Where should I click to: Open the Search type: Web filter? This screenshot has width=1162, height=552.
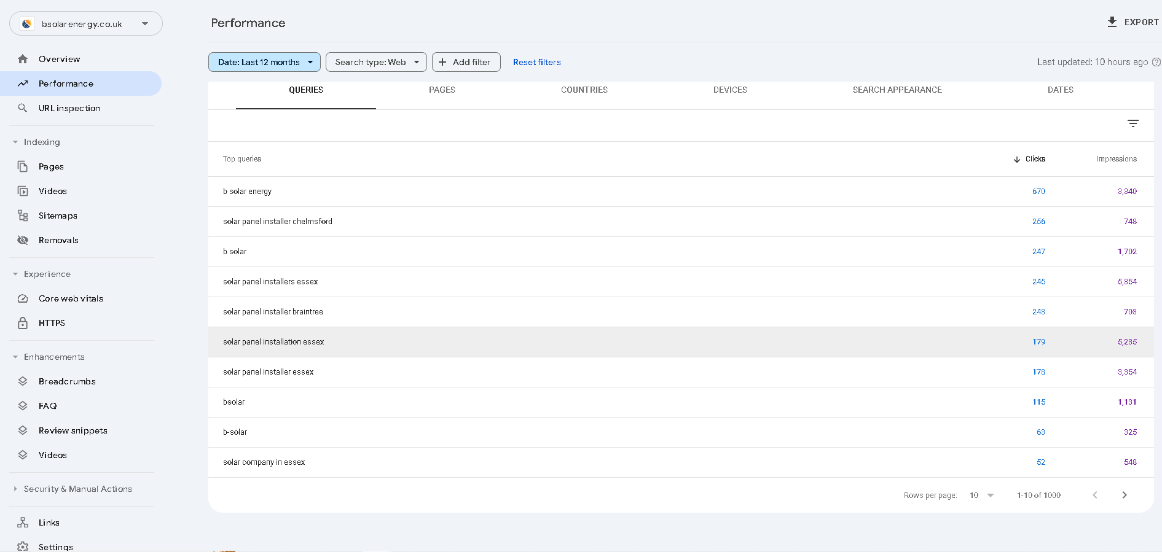point(376,62)
